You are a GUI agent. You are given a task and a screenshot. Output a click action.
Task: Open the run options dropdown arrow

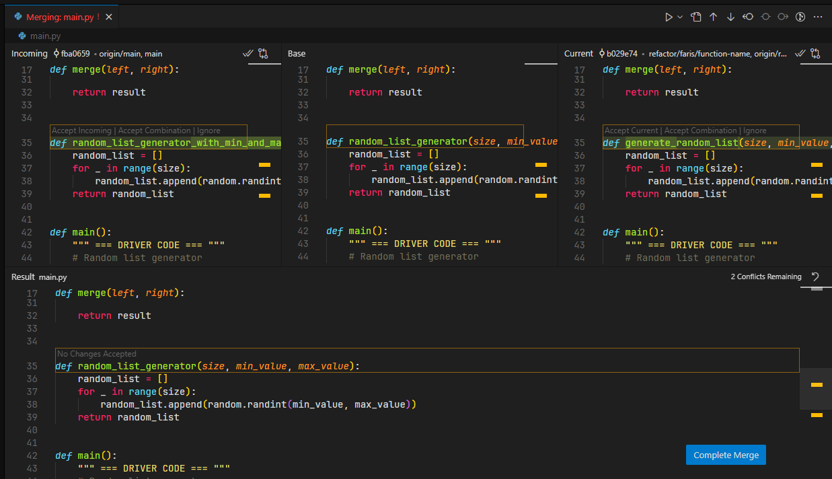coord(680,17)
